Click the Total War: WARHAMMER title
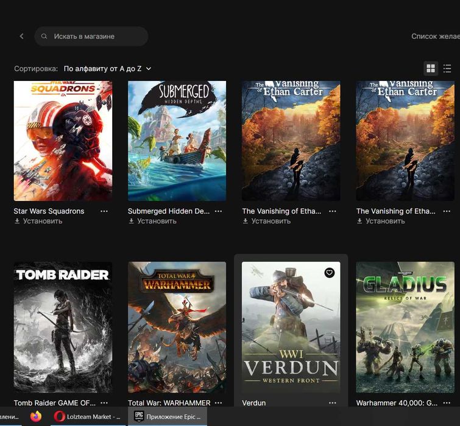This screenshot has width=460, height=426. (169, 403)
